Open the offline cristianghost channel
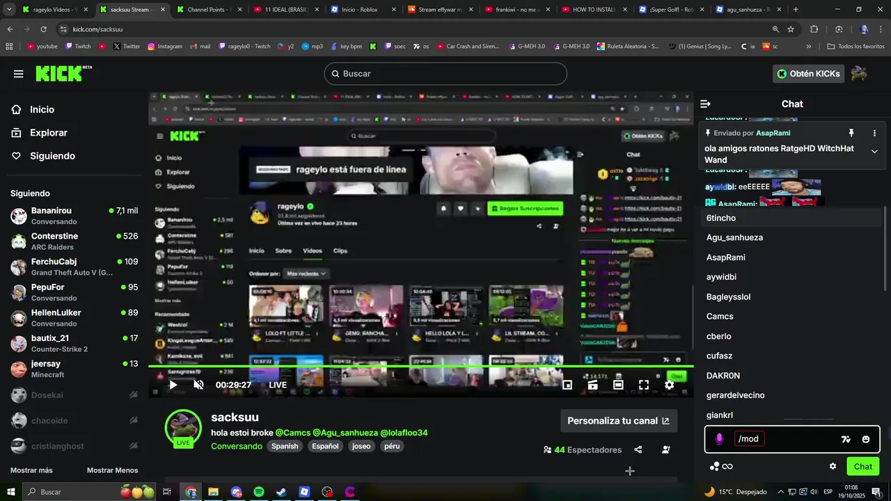This screenshot has width=891, height=501. 74,446
